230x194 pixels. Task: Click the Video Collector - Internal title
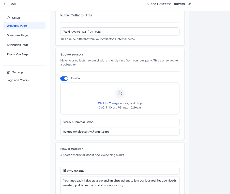pyautogui.click(x=166, y=4)
